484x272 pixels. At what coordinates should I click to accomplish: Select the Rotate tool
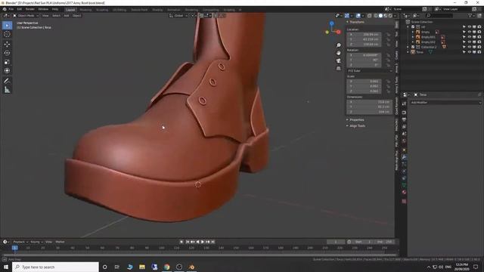[7, 53]
